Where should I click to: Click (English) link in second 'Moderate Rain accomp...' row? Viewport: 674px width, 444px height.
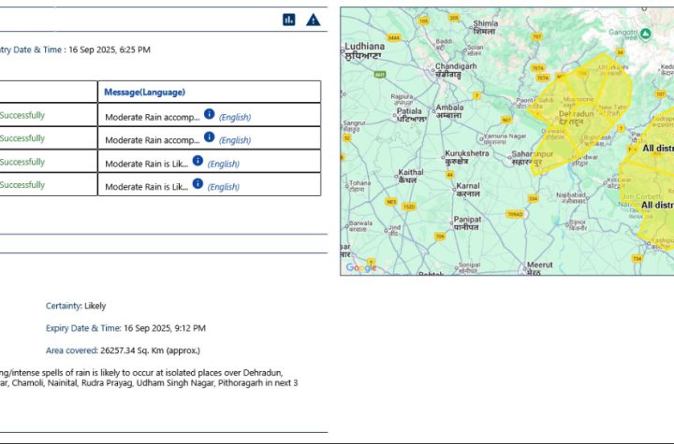click(x=235, y=140)
